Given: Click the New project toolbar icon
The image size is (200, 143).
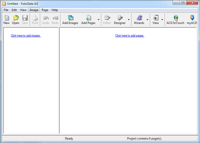Looking at the screenshot, I should point(6,18).
